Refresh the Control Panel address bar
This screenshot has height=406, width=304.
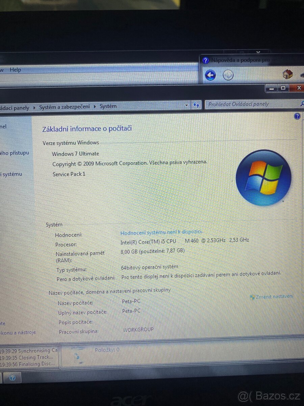(x=196, y=105)
